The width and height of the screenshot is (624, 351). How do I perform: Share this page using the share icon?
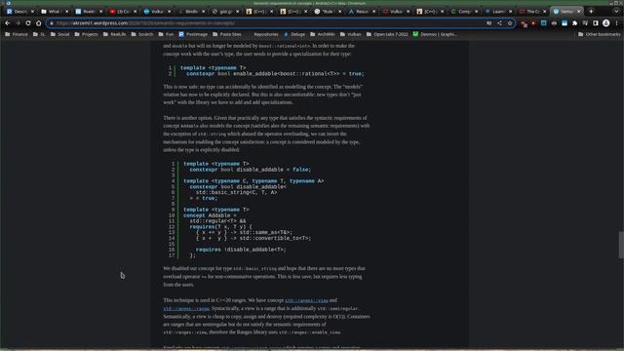(x=499, y=23)
